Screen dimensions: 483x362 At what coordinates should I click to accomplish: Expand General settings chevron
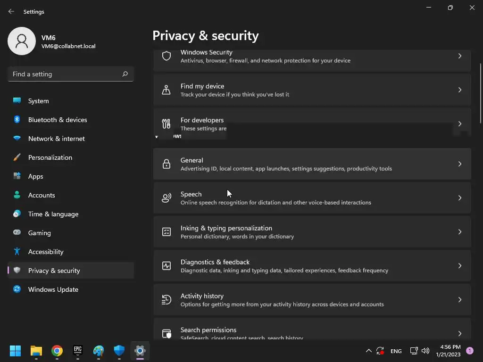459,164
